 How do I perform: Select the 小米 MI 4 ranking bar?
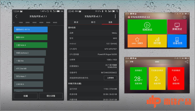tap(28, 84)
